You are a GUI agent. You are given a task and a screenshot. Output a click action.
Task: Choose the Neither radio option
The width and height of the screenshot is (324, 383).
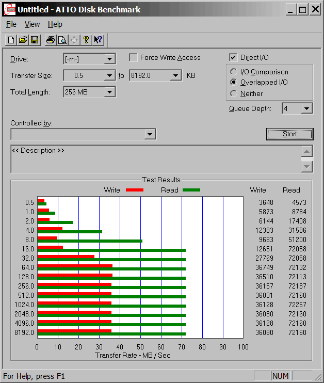coord(234,93)
